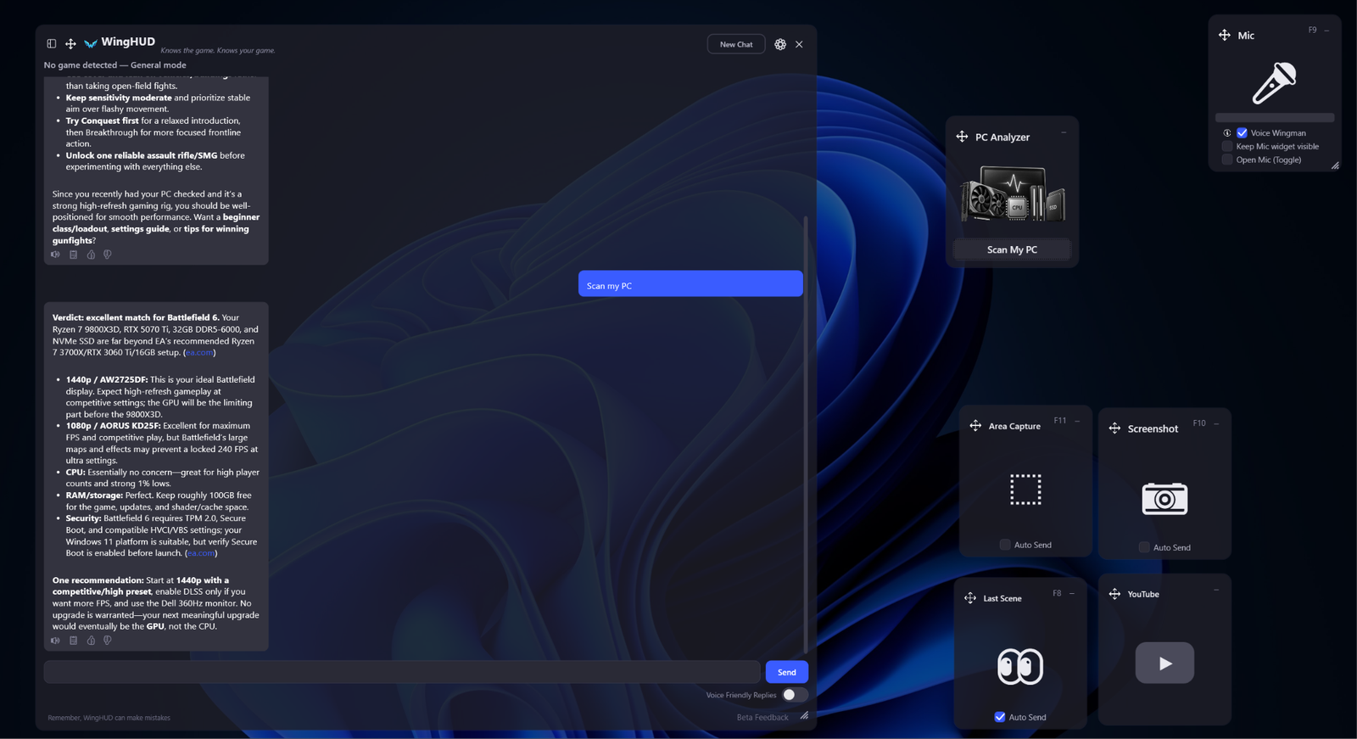Open the Beta Feedback link
This screenshot has width=1357, height=739.
(x=762, y=718)
